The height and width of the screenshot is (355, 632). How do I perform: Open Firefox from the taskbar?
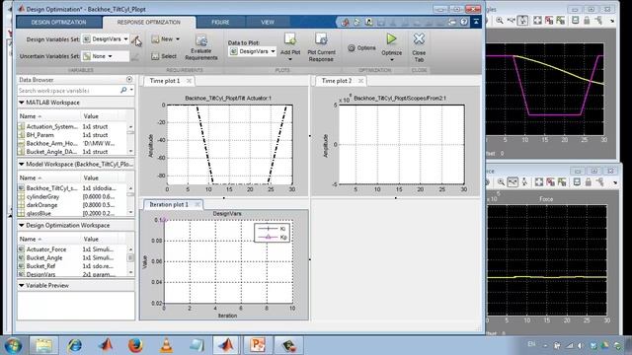tap(135, 345)
